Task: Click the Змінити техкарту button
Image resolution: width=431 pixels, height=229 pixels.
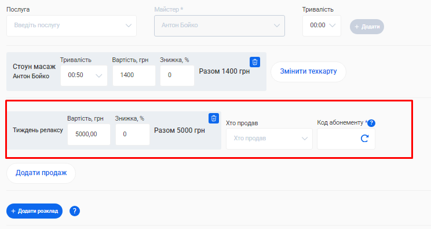Action: coord(308,71)
